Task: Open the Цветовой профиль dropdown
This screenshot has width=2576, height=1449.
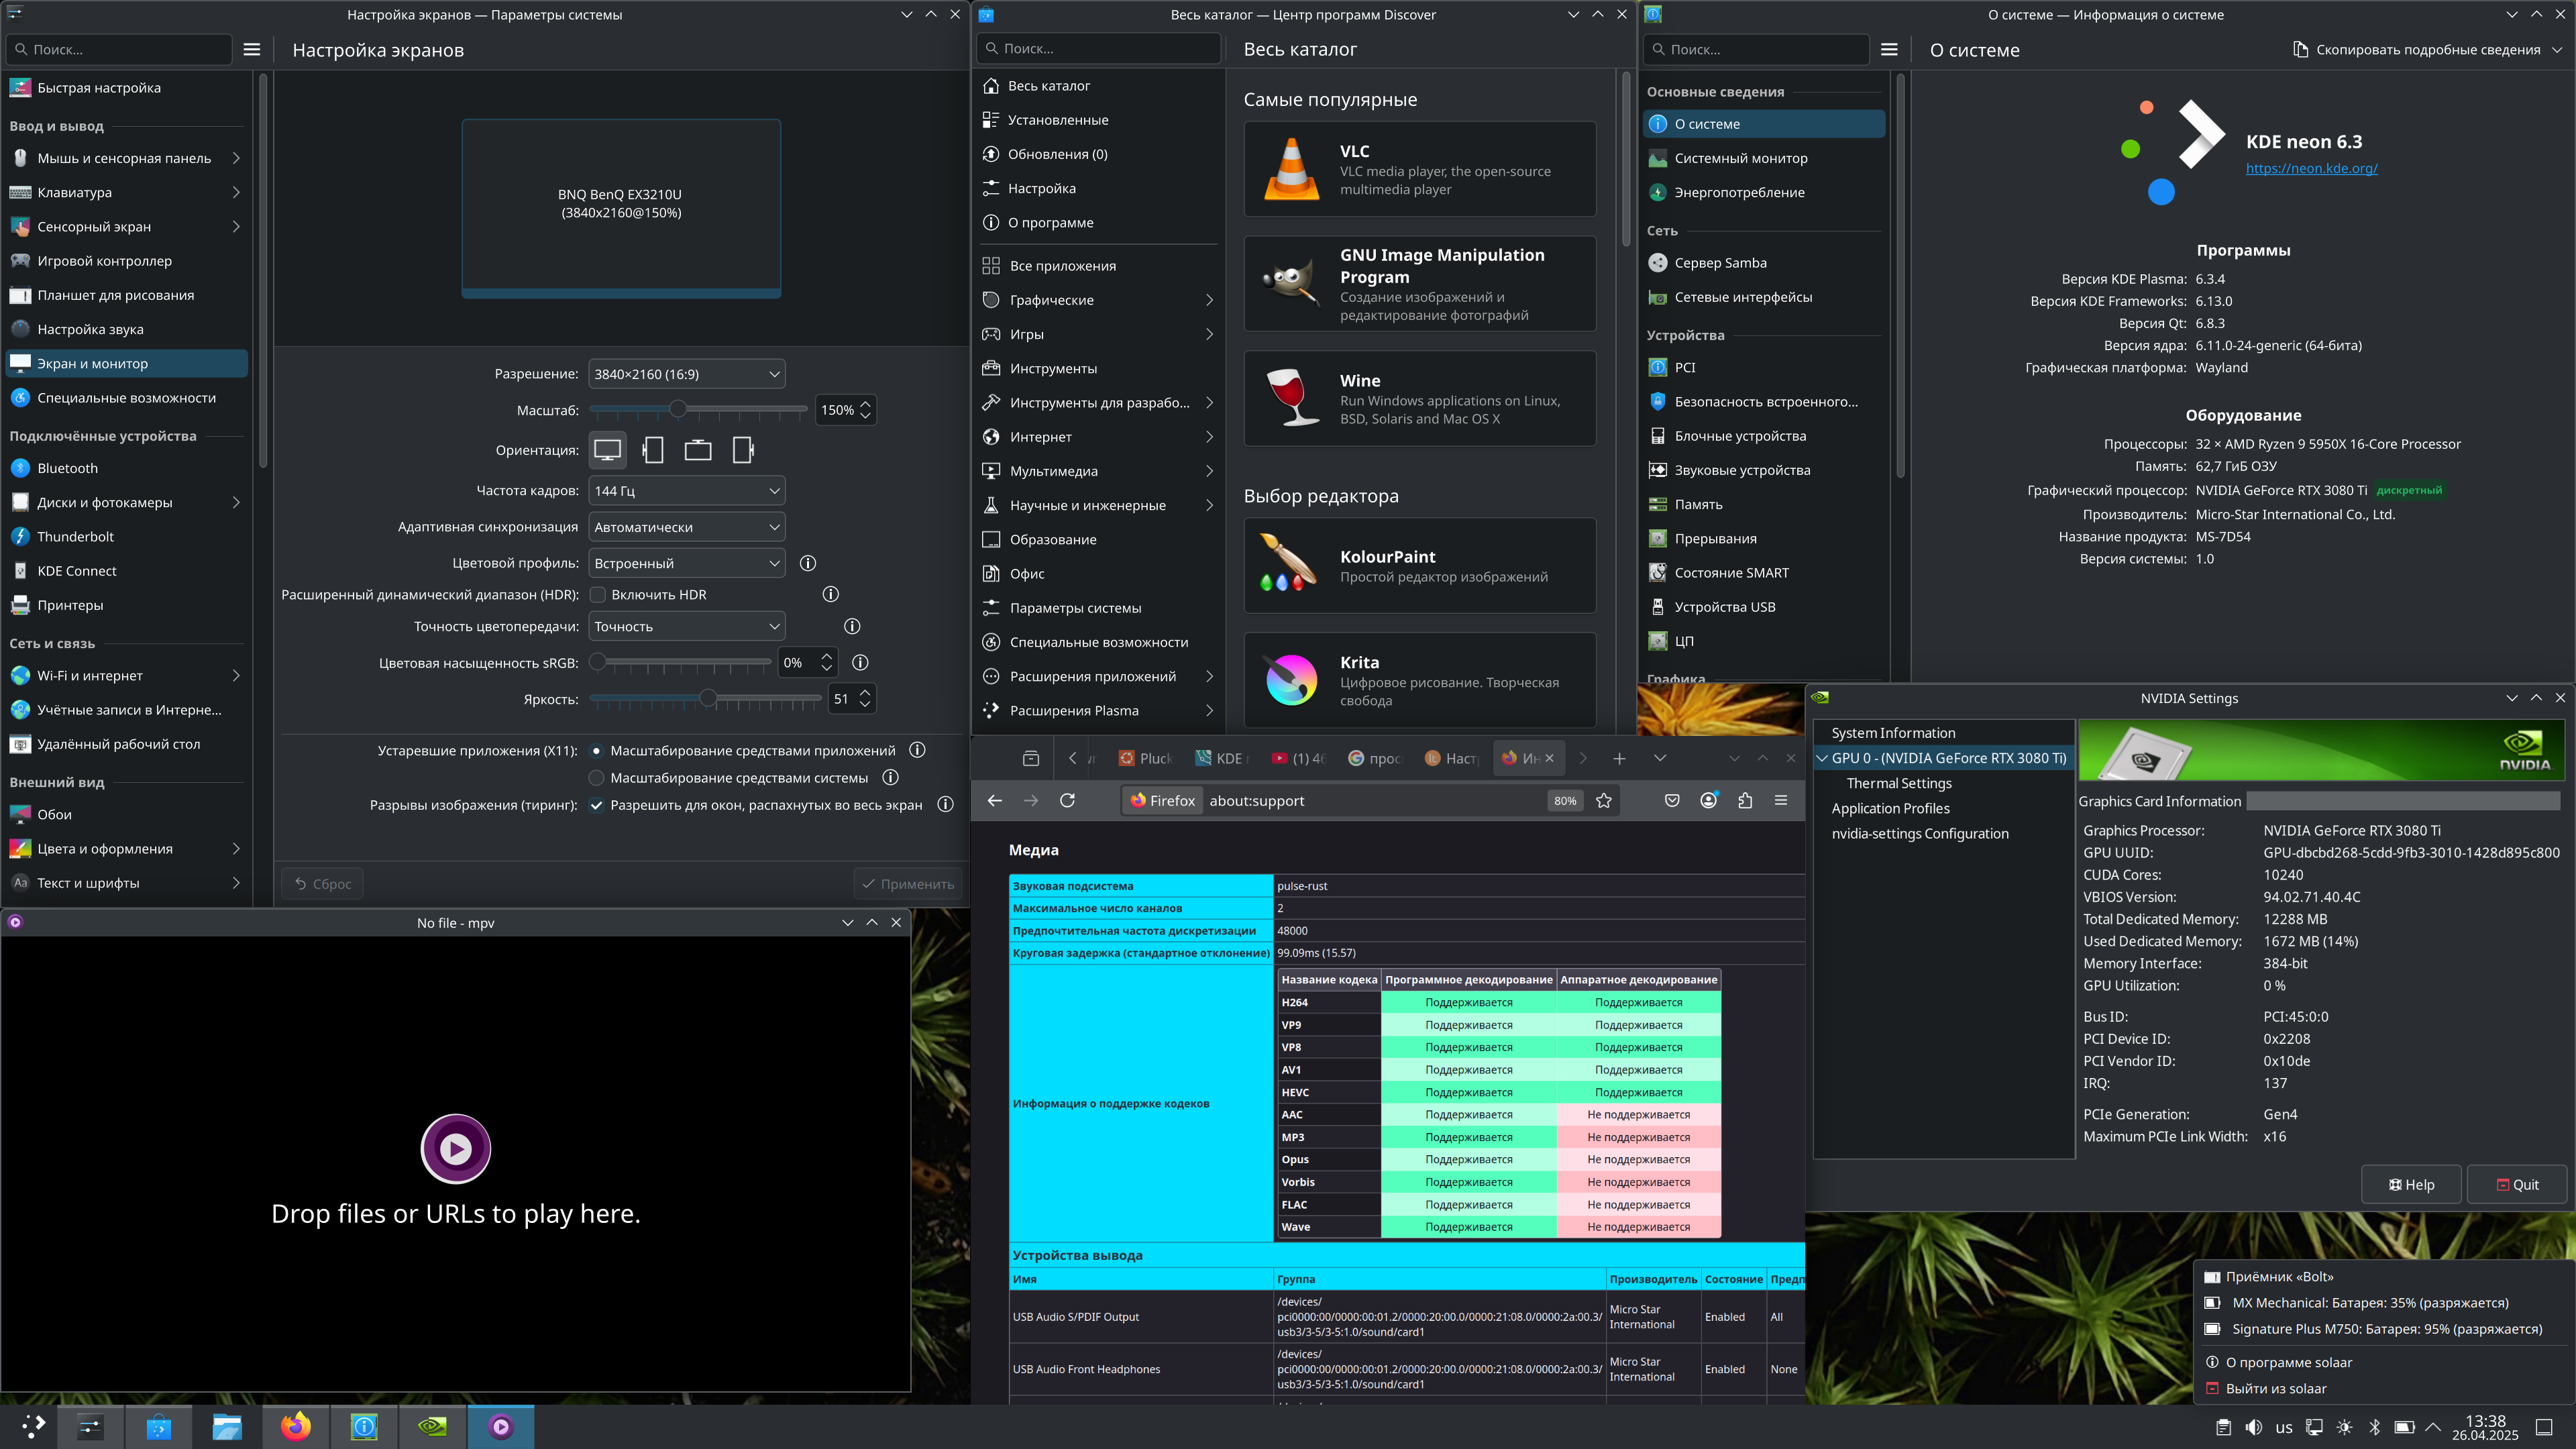Action: coord(686,563)
